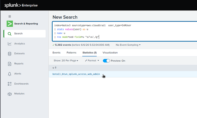
Task: Open Analytics in the sidebar
Action: click(x=19, y=44)
